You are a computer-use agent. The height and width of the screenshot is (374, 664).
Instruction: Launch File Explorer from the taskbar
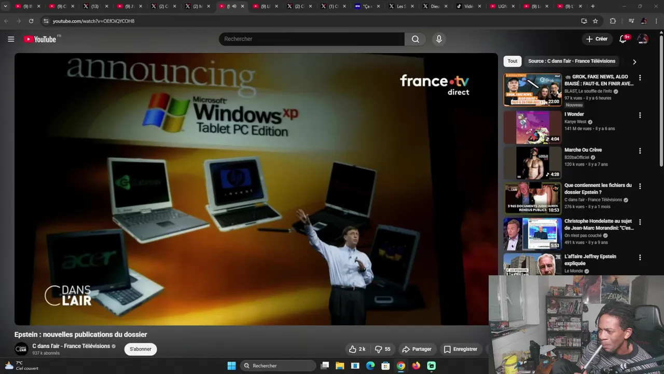[x=340, y=366]
